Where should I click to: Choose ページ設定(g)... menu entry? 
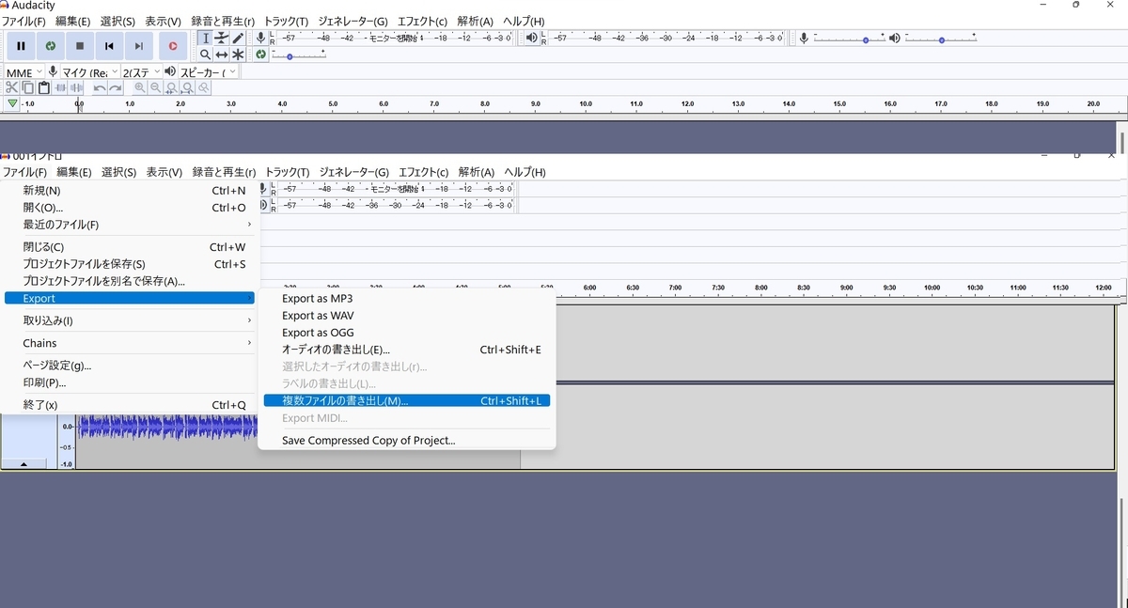click(130, 366)
